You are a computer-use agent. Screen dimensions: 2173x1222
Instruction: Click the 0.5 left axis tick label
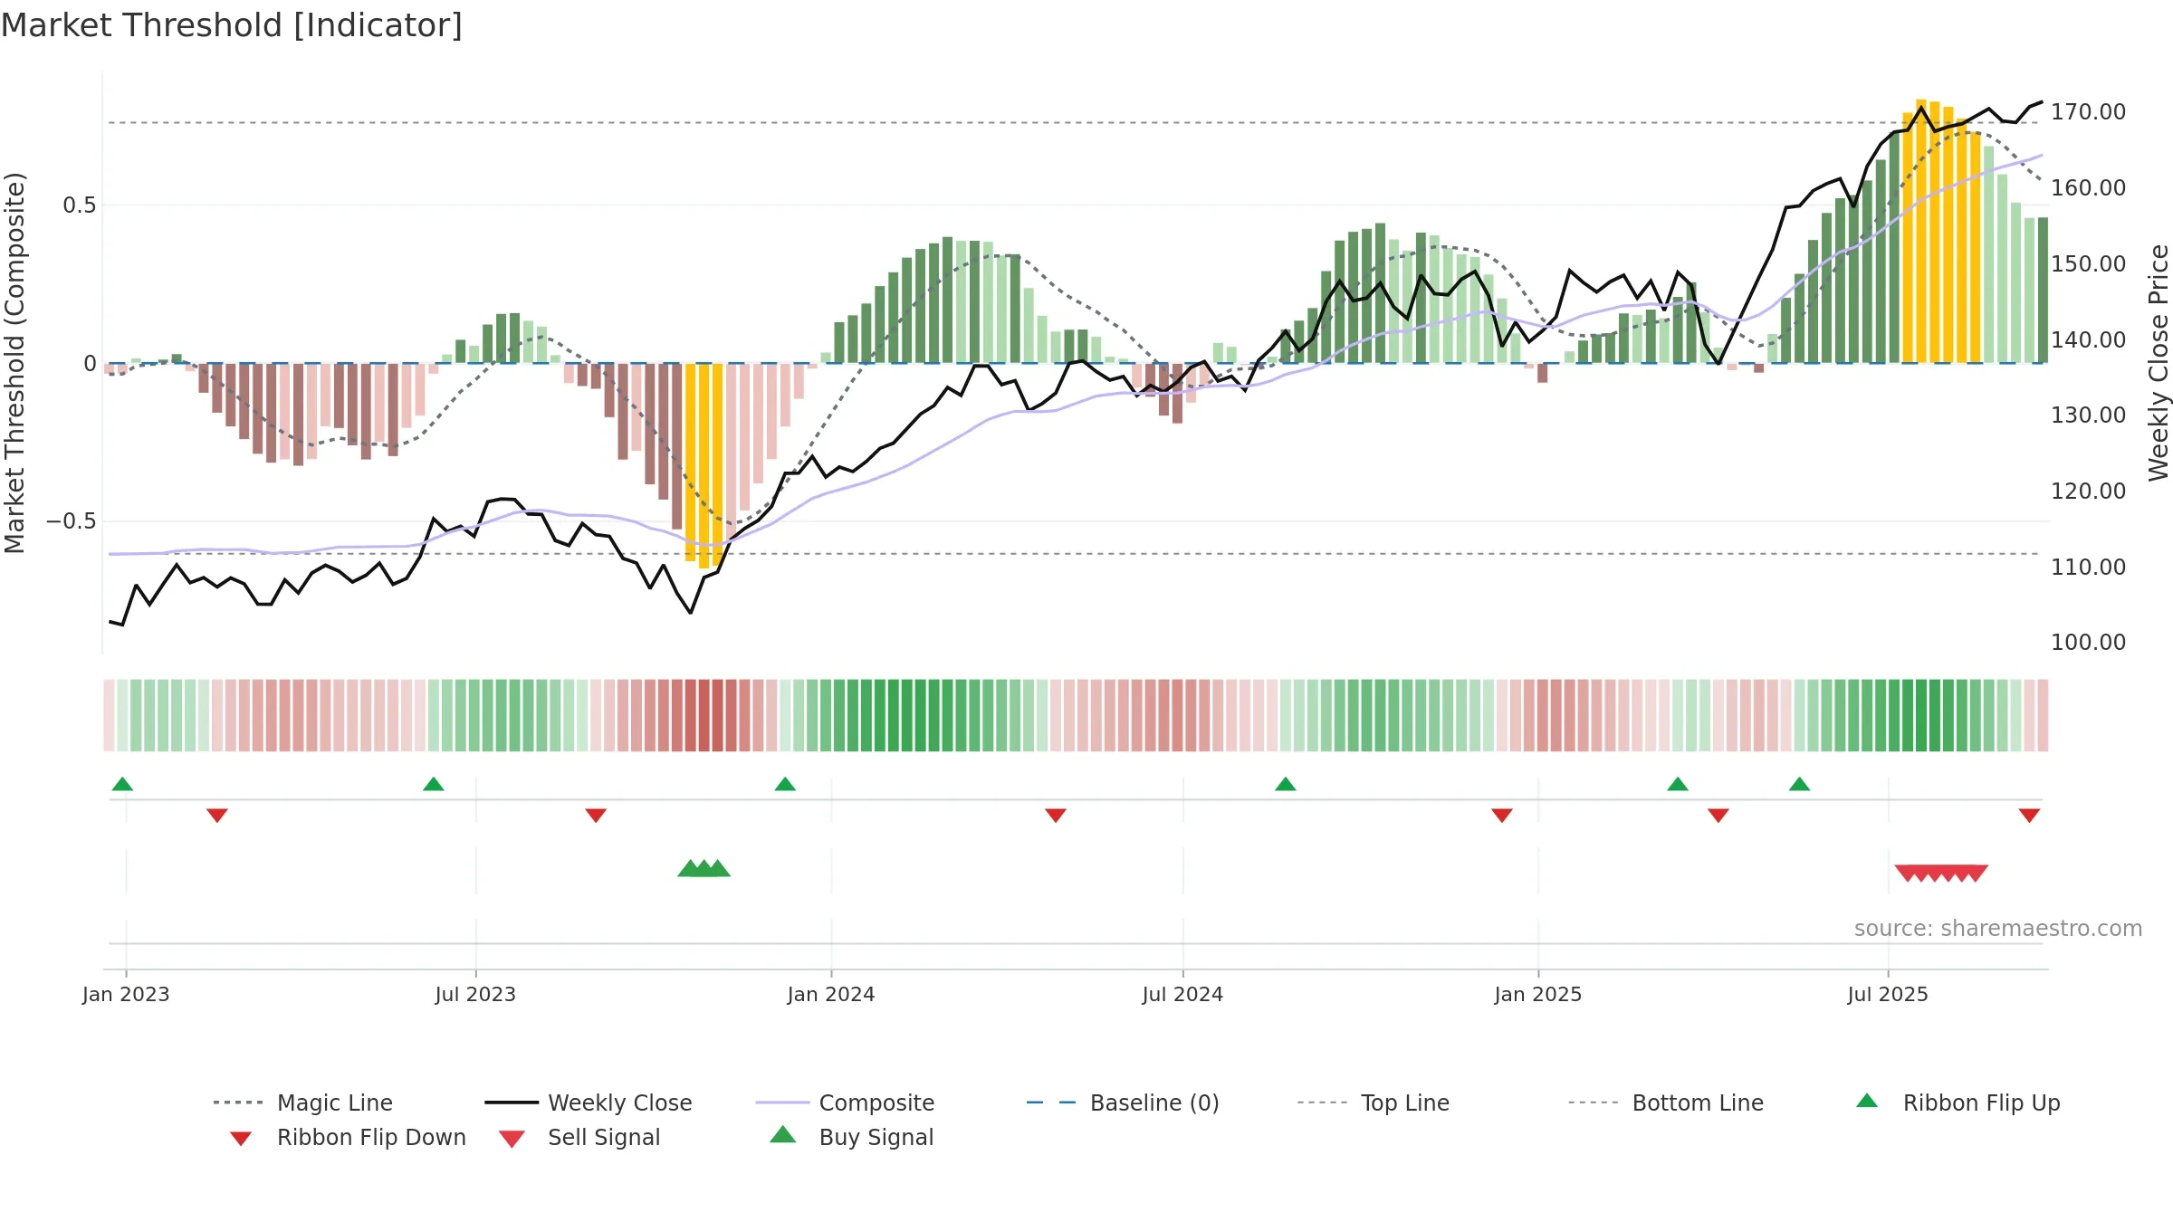(80, 205)
